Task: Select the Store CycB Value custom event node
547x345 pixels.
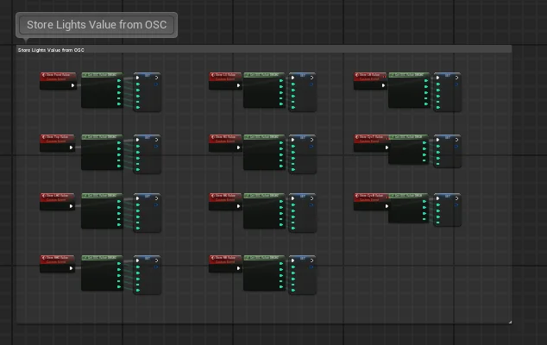Action: (x=372, y=202)
